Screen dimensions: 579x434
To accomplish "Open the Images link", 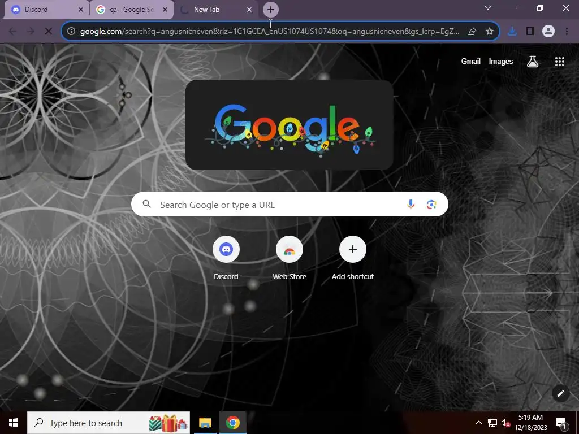I will [501, 61].
